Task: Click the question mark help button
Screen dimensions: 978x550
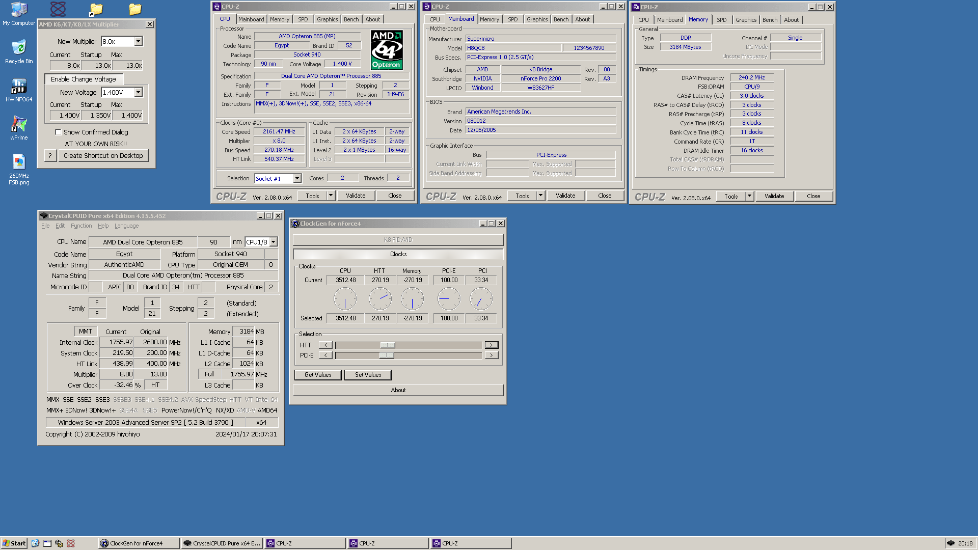Action: (x=50, y=155)
